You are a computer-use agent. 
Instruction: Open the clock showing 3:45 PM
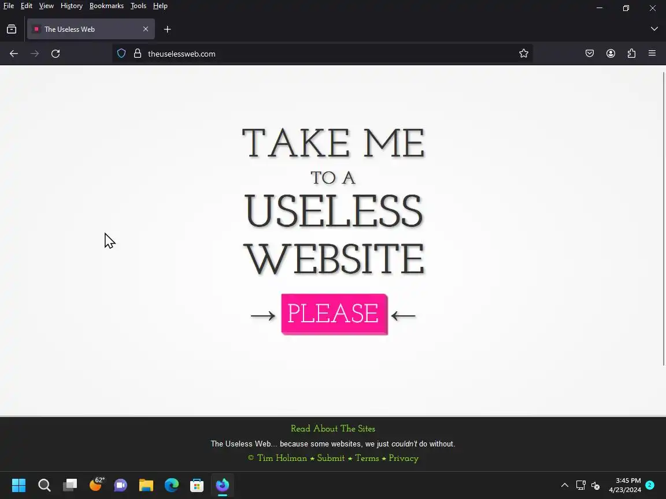pyautogui.click(x=625, y=485)
